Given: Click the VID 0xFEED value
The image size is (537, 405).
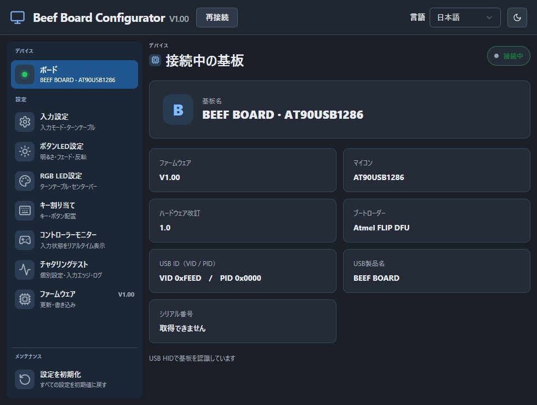Looking at the screenshot, I should point(180,278).
